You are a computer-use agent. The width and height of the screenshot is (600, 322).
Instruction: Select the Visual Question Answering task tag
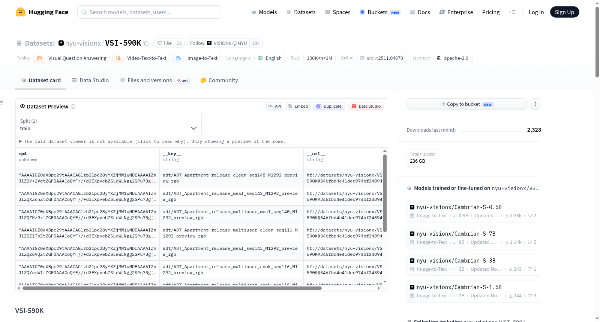[72, 58]
